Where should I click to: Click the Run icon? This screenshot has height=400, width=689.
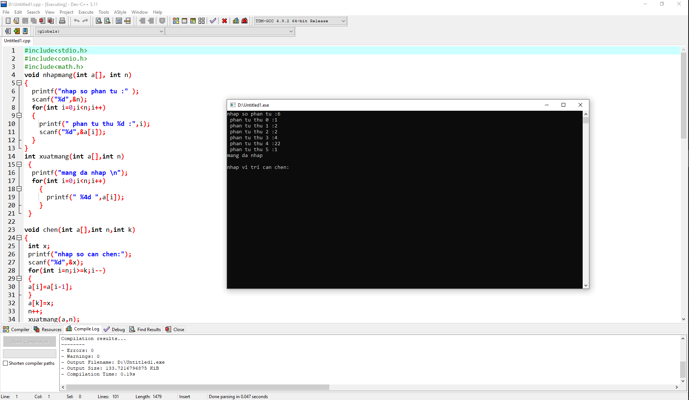(184, 21)
